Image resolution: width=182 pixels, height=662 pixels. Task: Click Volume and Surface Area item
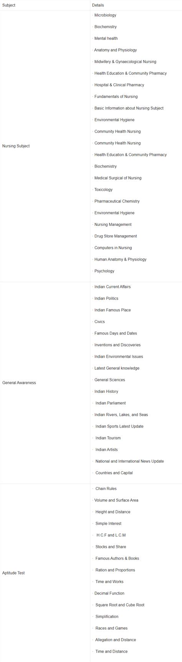(116, 500)
